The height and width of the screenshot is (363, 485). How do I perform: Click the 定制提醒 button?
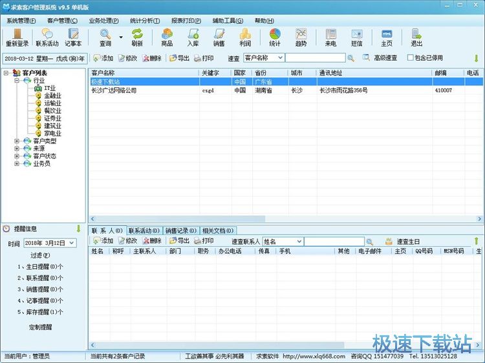(41, 327)
